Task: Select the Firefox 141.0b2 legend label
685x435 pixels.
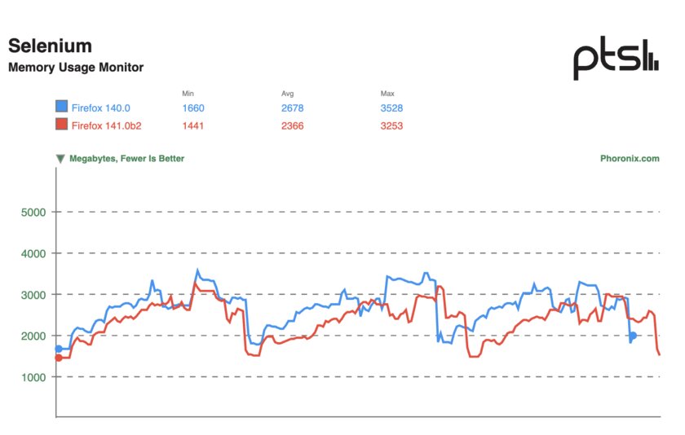Action: [107, 125]
